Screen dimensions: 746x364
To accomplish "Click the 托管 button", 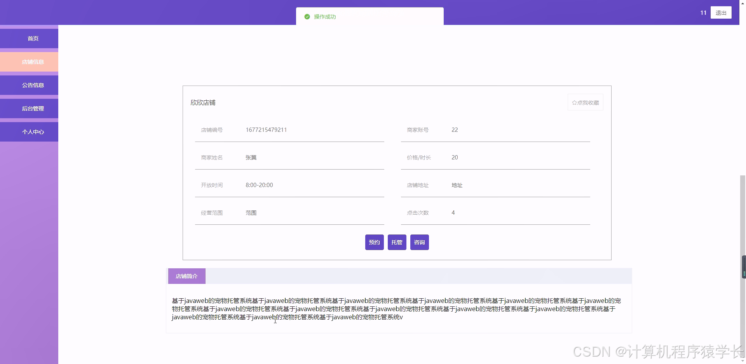I will point(397,242).
